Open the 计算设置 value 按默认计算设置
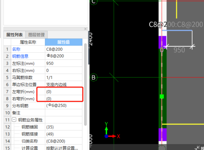204x150 pixels. (x=63, y=148)
